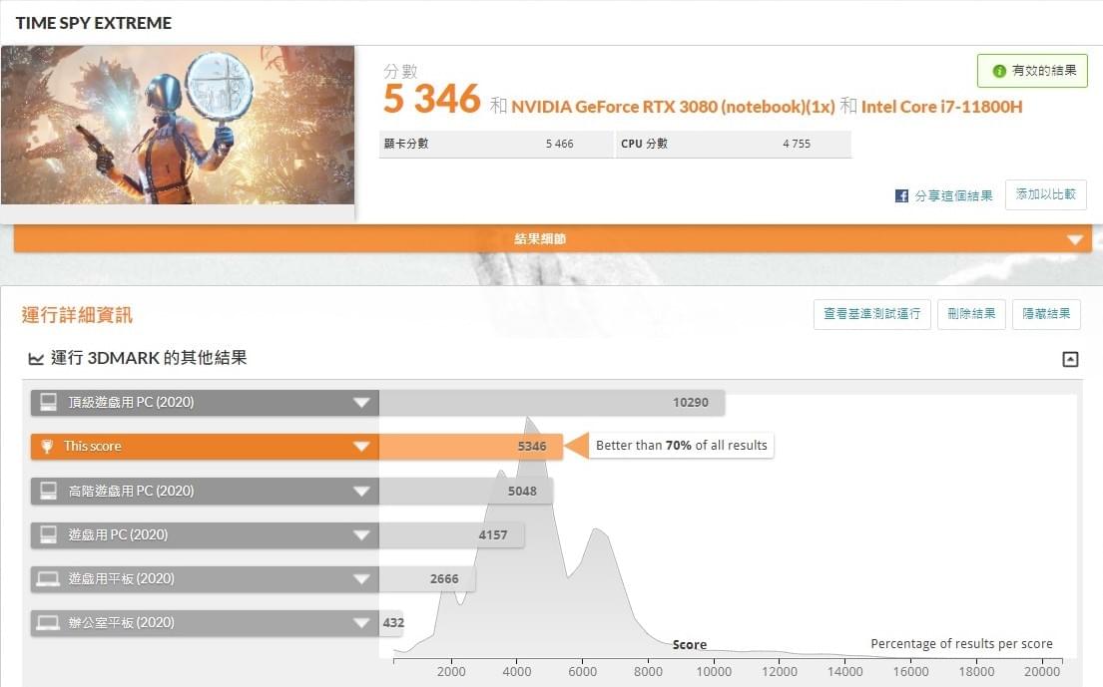Expand the orange 結果細節 bar

tap(553, 239)
